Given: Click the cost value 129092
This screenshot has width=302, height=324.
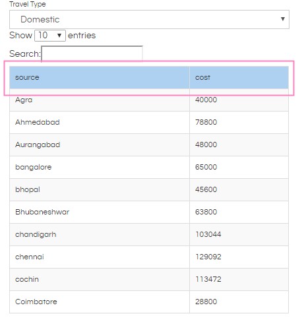Looking at the screenshot, I should 208,257.
